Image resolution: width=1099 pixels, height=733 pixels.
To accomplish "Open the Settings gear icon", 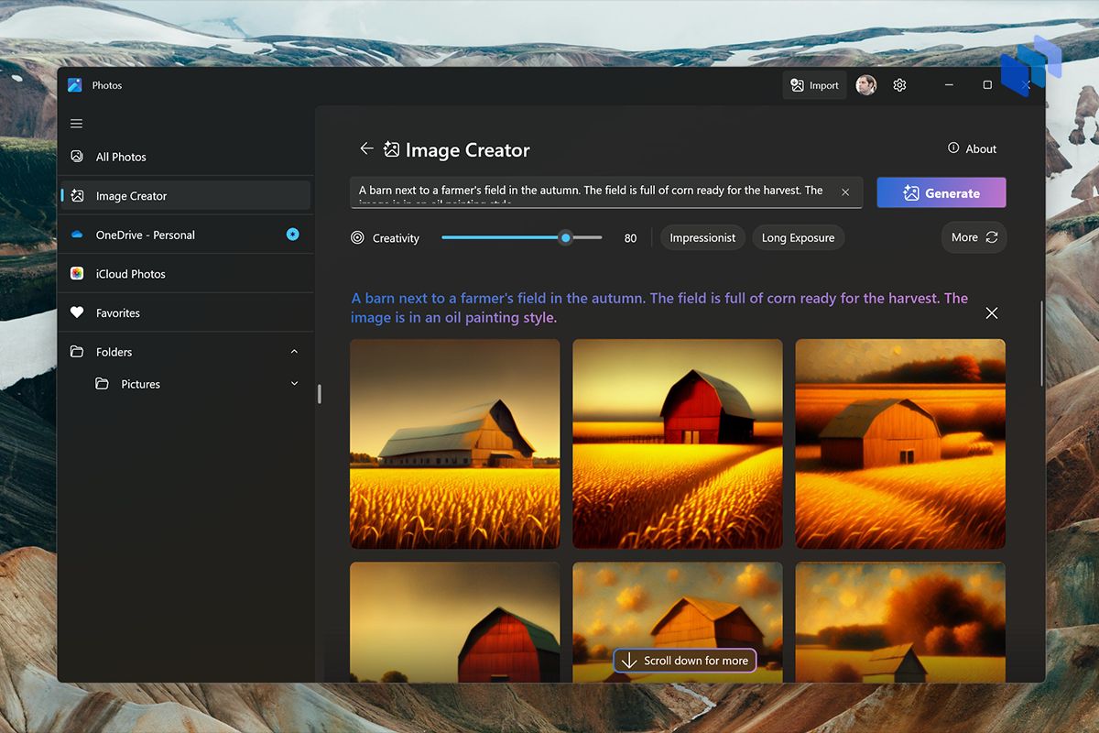I will pos(899,85).
